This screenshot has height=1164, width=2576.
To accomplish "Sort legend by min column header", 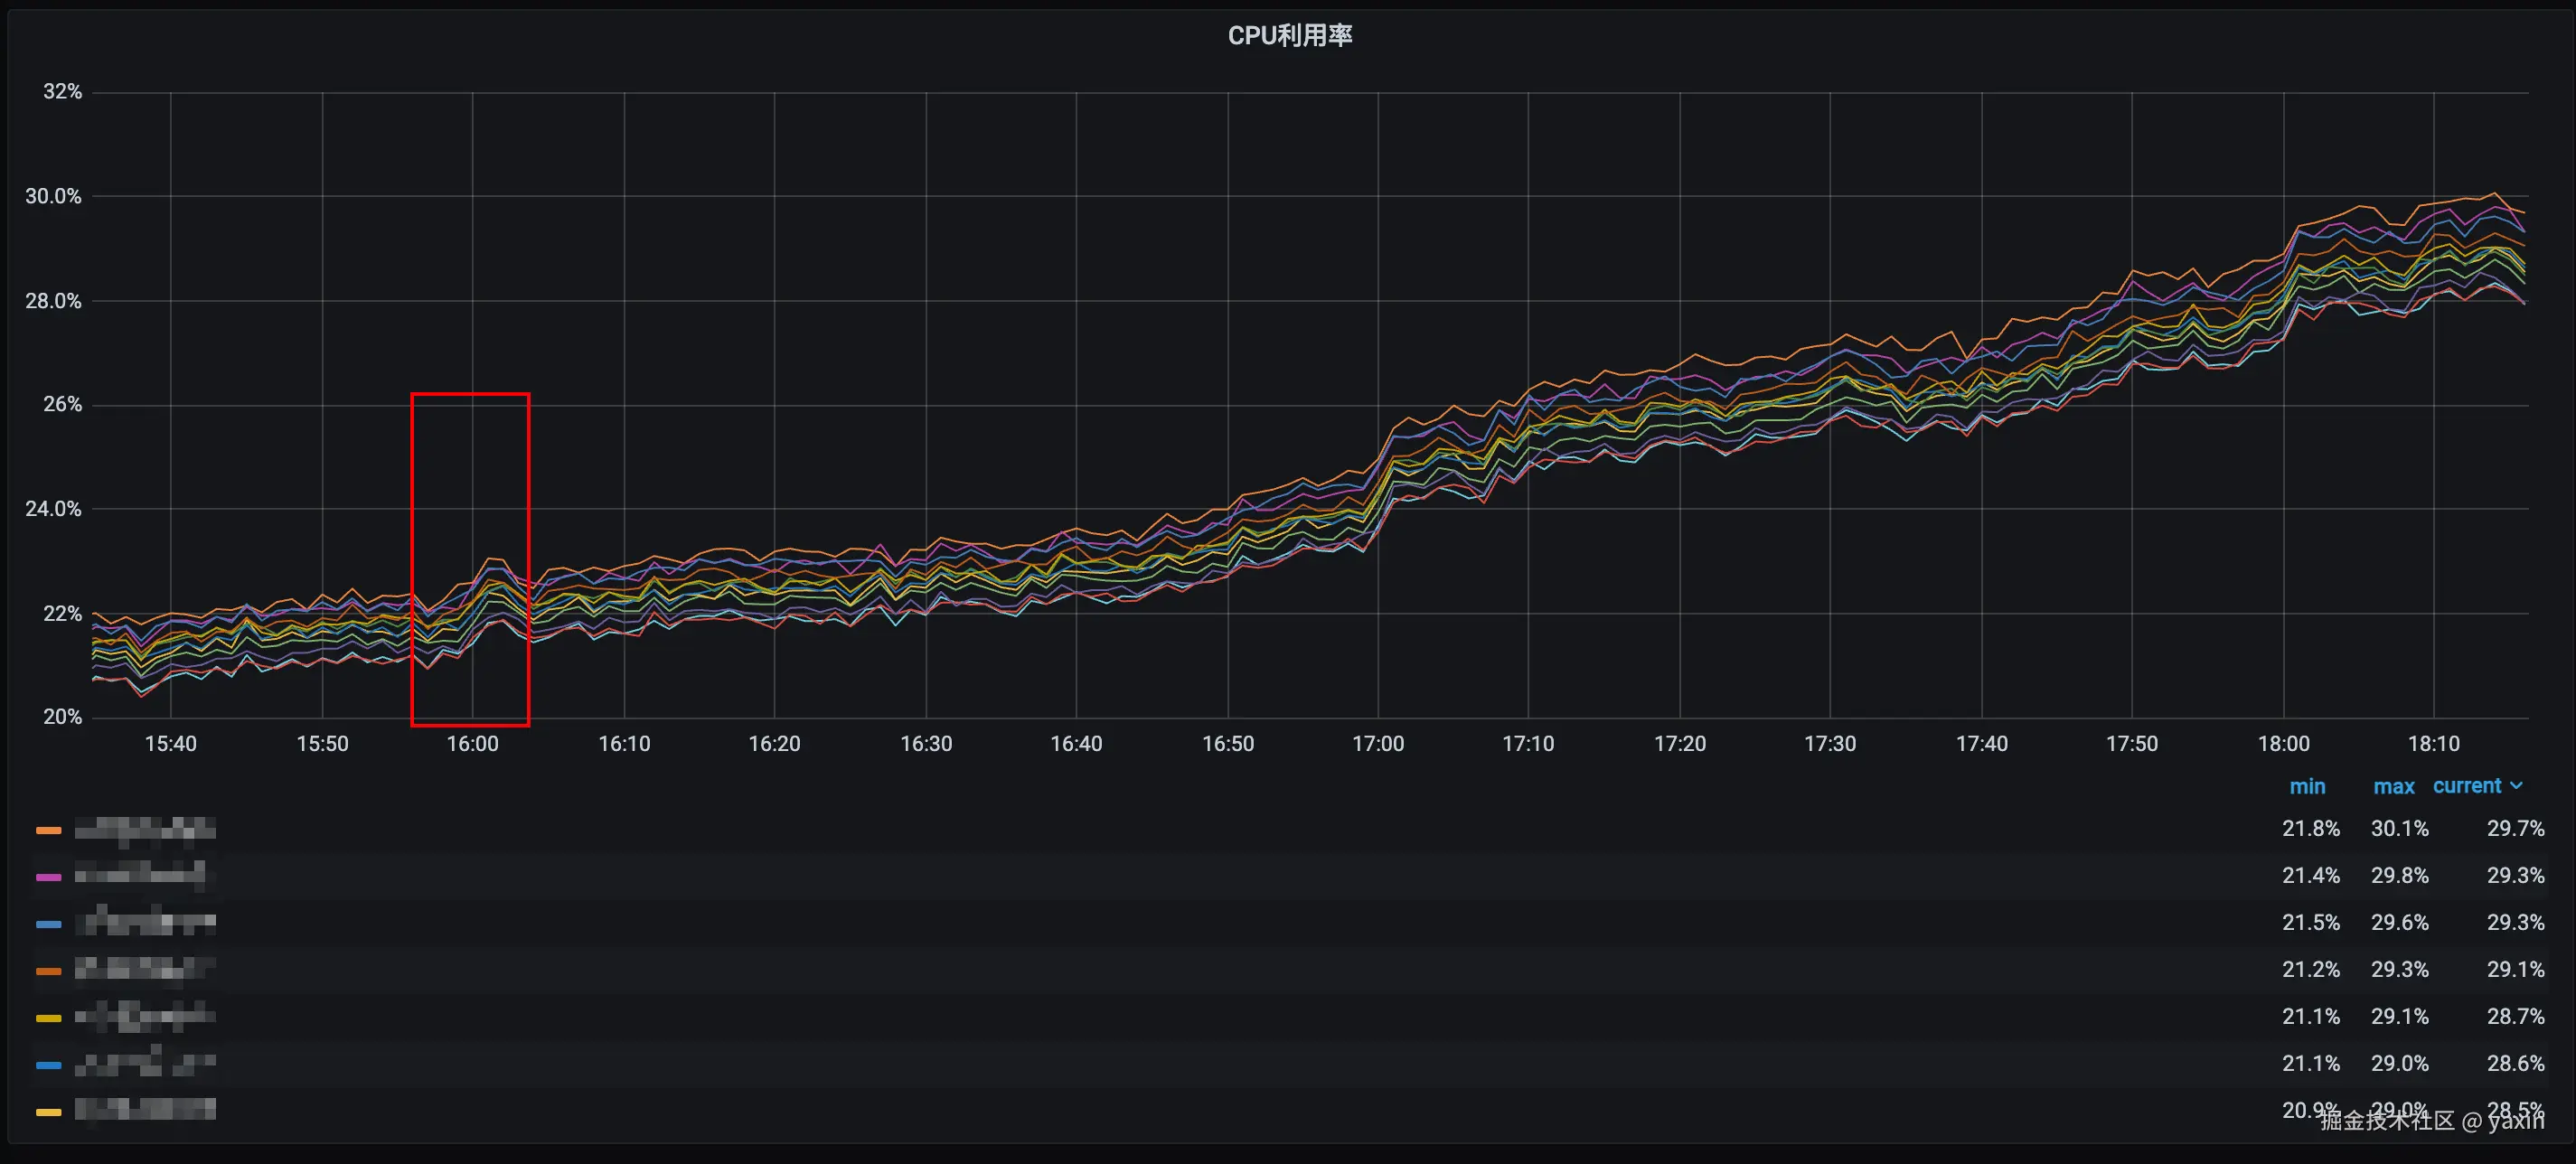I will (x=2307, y=787).
